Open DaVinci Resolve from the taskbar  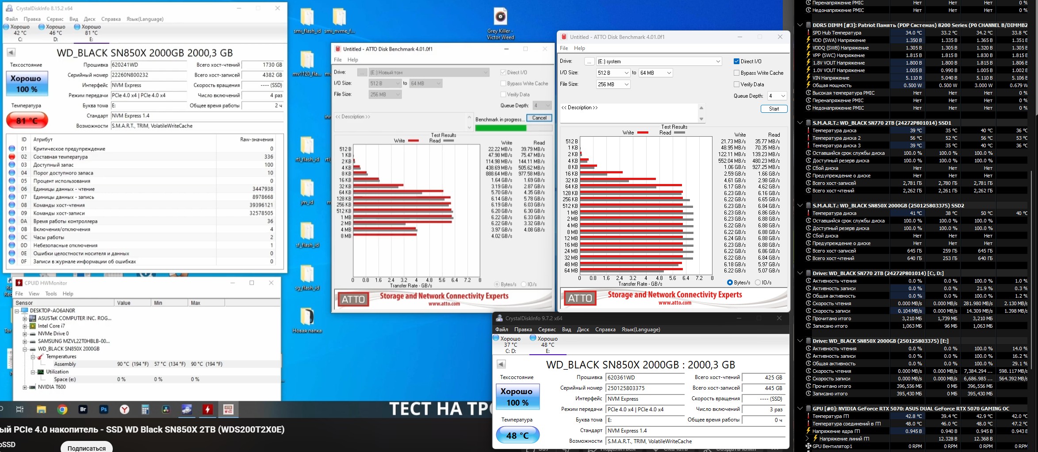(166, 410)
